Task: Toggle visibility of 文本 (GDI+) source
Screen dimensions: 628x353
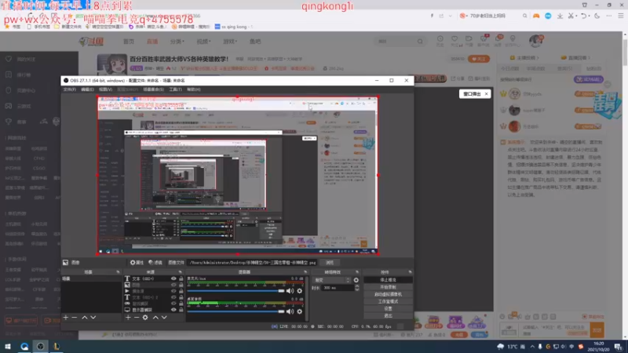Action: coord(173,278)
